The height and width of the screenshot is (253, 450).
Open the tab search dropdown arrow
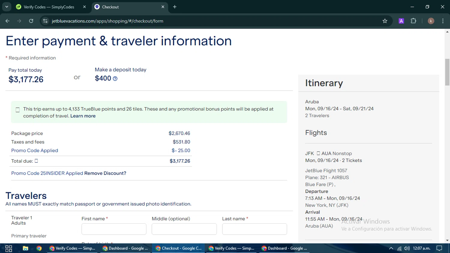click(x=7, y=7)
